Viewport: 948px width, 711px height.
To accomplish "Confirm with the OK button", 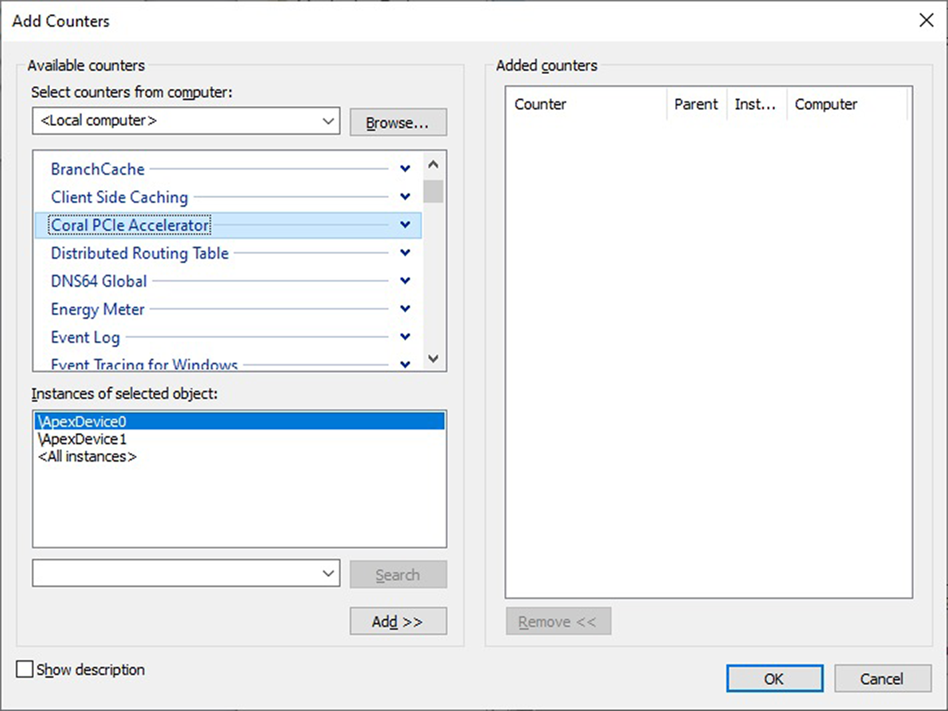I will [x=774, y=679].
